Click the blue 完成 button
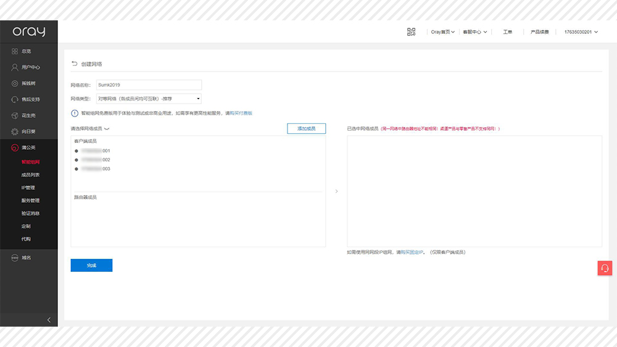617x347 pixels. (x=91, y=265)
